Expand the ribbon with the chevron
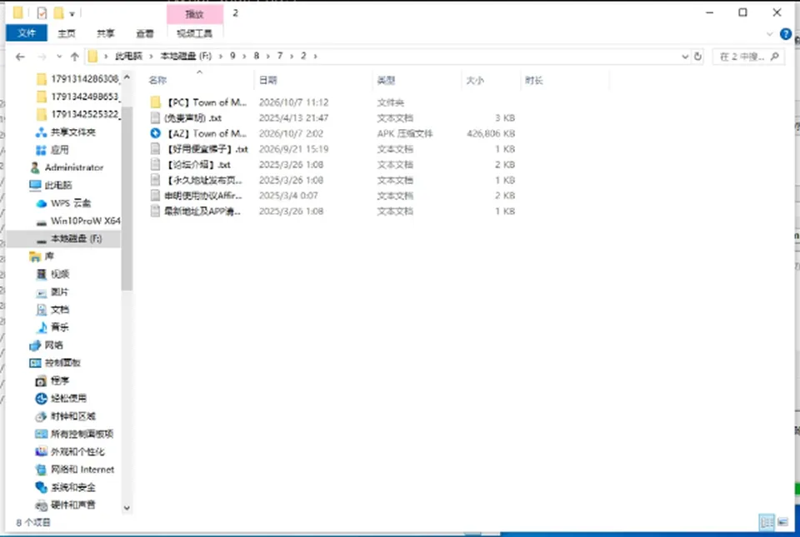This screenshot has height=537, width=800. point(769,34)
